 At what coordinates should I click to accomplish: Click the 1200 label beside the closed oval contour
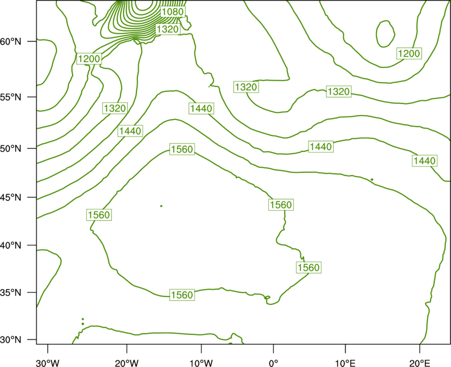[x=409, y=54]
